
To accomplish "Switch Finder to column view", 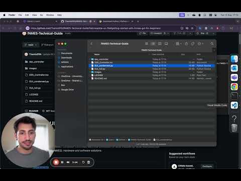I will [x=160, y=44].
